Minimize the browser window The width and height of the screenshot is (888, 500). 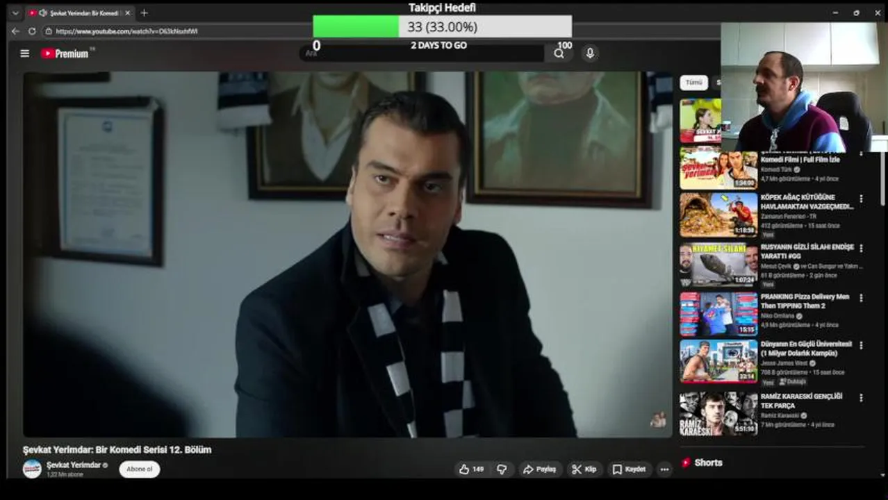tap(835, 12)
